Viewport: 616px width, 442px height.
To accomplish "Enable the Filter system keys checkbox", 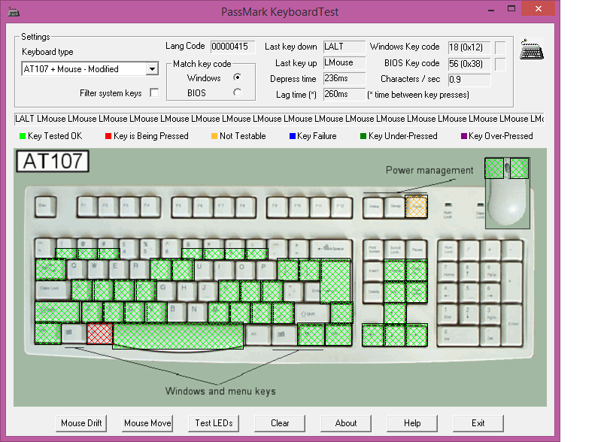I will tap(154, 93).
